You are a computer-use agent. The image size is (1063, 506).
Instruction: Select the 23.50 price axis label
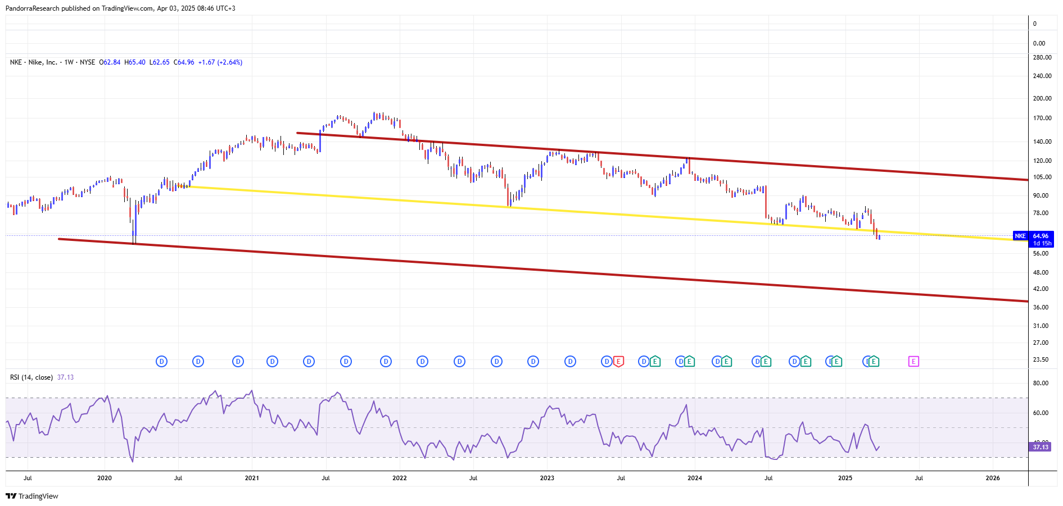(1041, 359)
